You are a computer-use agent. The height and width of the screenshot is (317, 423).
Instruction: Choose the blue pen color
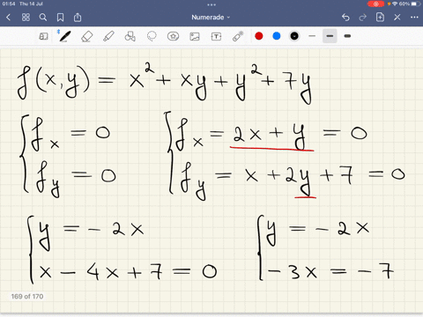(x=277, y=36)
